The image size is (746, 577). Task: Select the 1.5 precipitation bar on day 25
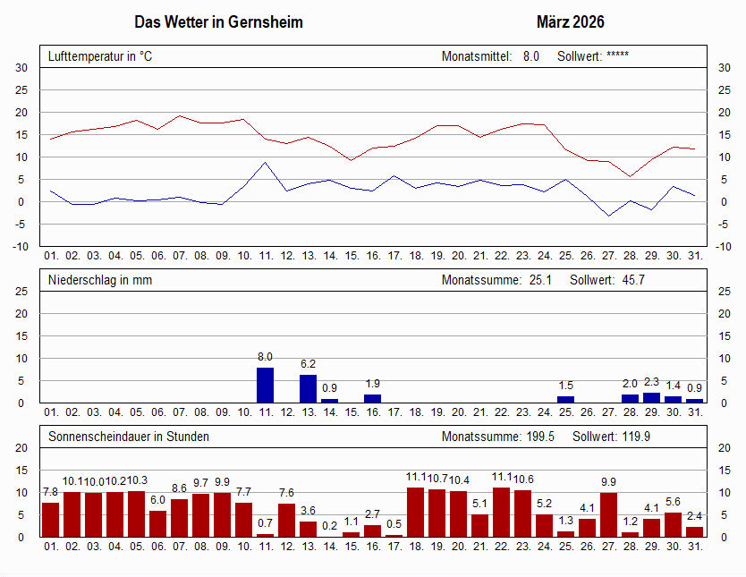(565, 400)
